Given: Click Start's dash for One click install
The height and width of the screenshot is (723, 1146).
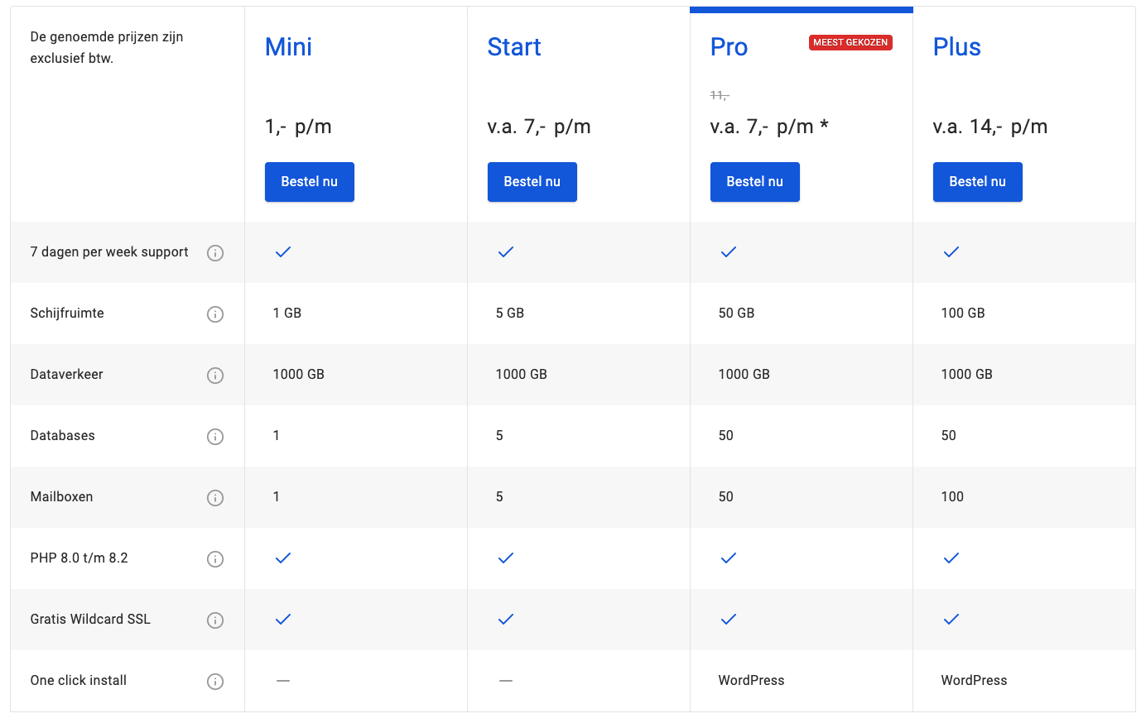Looking at the screenshot, I should coord(506,680).
